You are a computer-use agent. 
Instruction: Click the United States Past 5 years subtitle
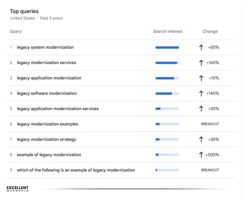pos(36,18)
